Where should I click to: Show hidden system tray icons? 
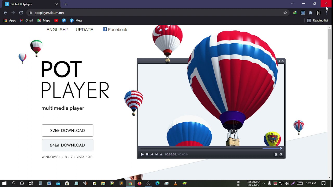coord(264,183)
